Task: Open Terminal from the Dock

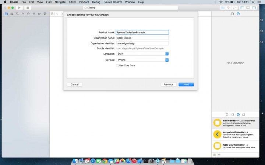Action: [x=146, y=161]
